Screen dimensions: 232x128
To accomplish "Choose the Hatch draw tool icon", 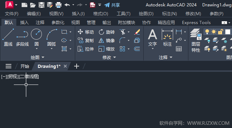I will pyautogui.click(x=64, y=49).
